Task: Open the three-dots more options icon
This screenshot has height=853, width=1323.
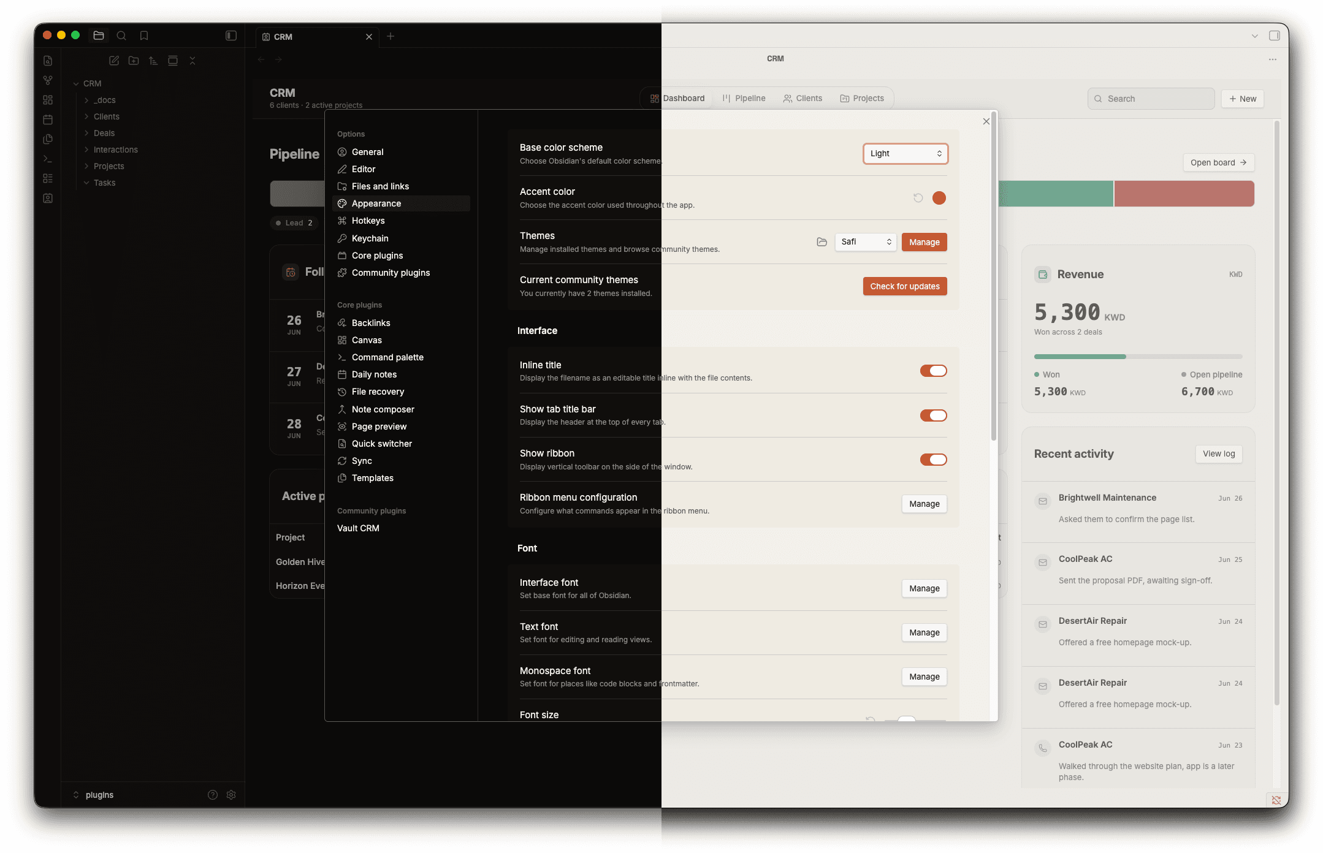Action: pos(1273,59)
